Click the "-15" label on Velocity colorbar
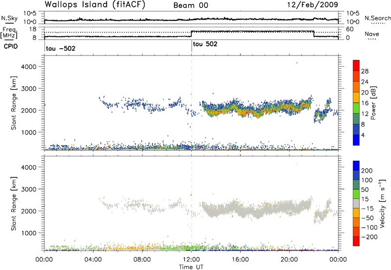Viewport: 391px width, 270px height. point(368,209)
